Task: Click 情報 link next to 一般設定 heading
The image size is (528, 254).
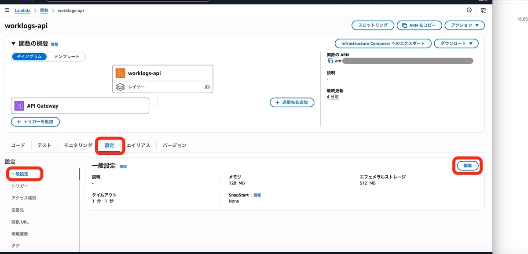Action: click(x=123, y=167)
